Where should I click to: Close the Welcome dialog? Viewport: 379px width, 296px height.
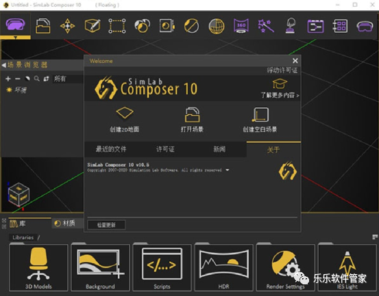pyautogui.click(x=295, y=61)
